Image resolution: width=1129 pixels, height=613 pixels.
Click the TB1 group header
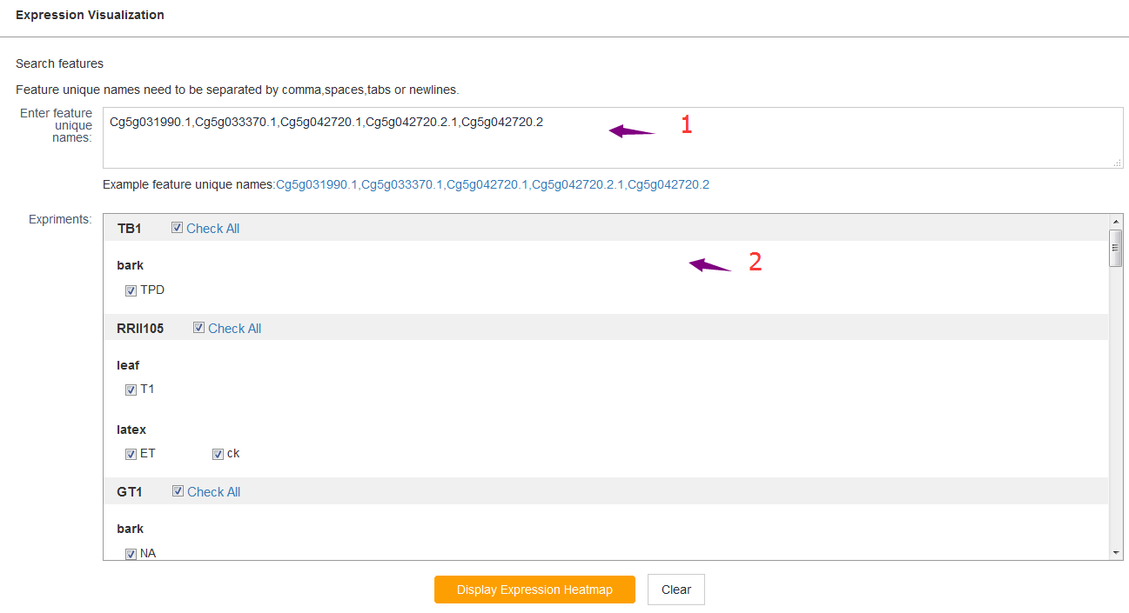(129, 229)
